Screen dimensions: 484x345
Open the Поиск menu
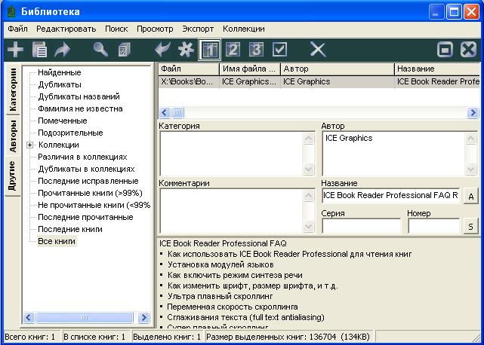(x=116, y=29)
